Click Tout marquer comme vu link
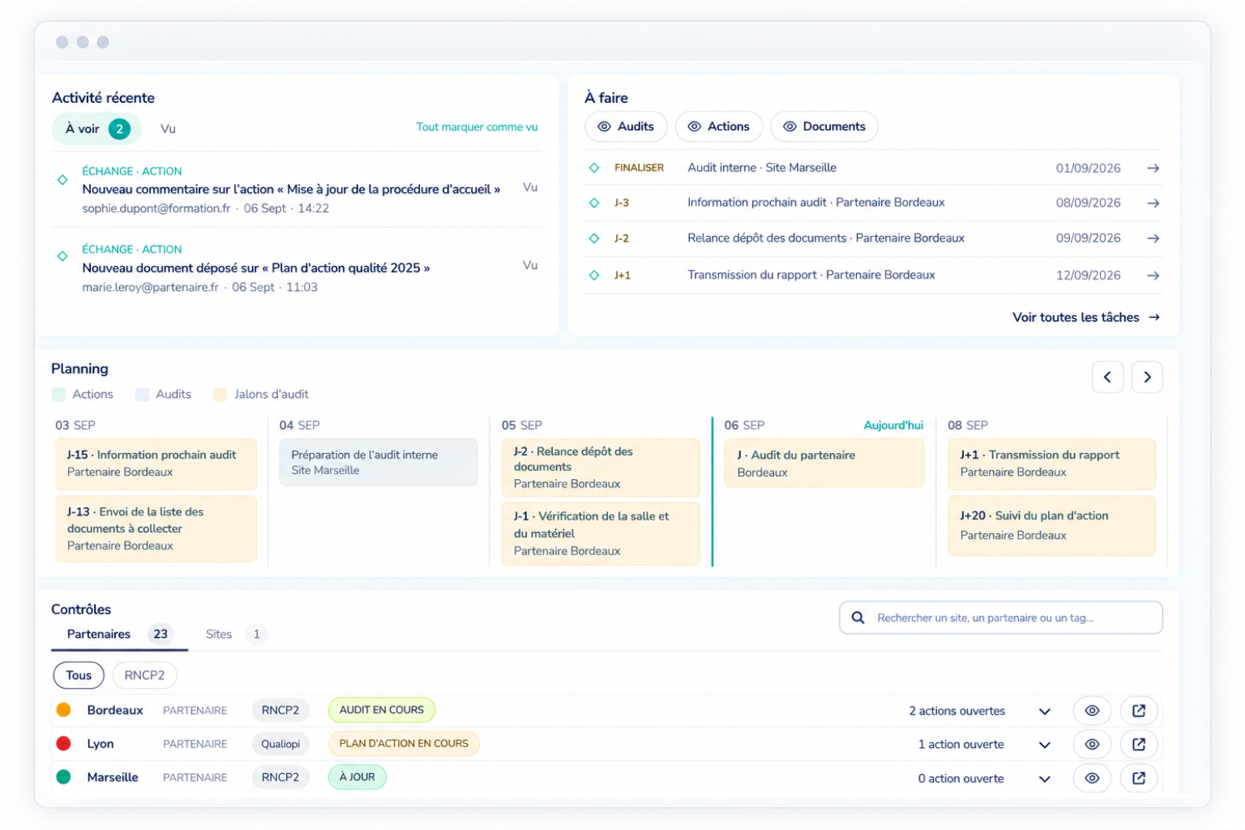Viewport: 1245px width, 830px height. click(x=477, y=127)
